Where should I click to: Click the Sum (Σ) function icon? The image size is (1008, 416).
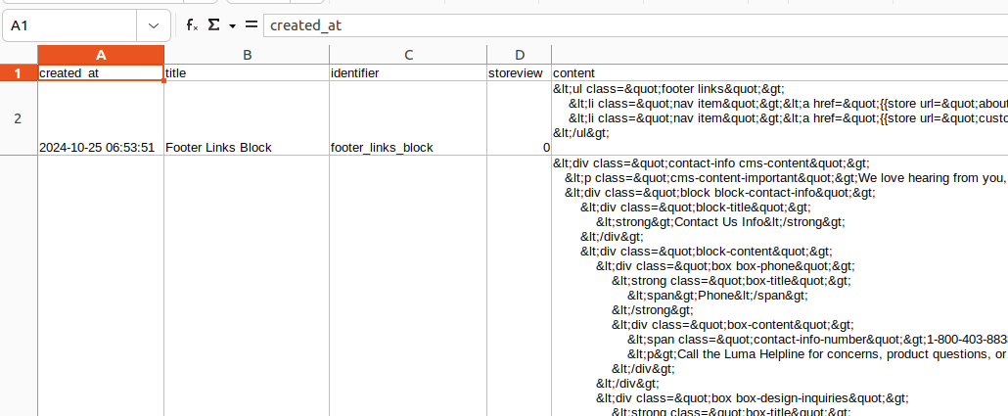213,25
